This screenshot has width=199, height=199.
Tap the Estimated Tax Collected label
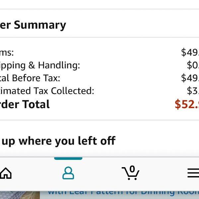click(47, 91)
